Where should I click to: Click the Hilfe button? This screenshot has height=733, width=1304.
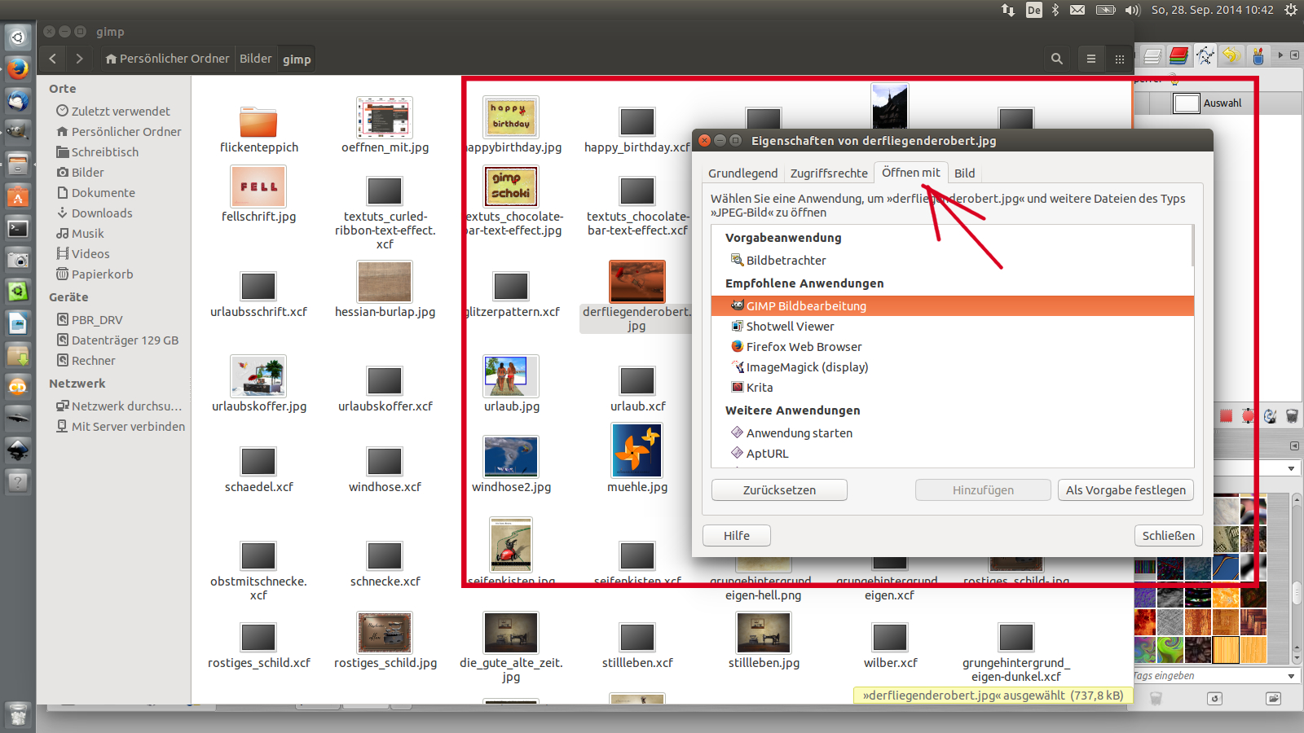click(737, 536)
